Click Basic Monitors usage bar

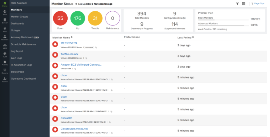click(223, 20)
